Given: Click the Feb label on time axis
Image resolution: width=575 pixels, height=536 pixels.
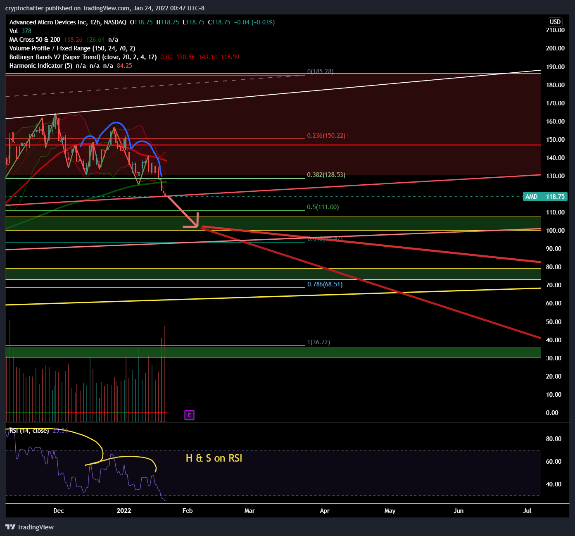Looking at the screenshot, I should coord(188,511).
